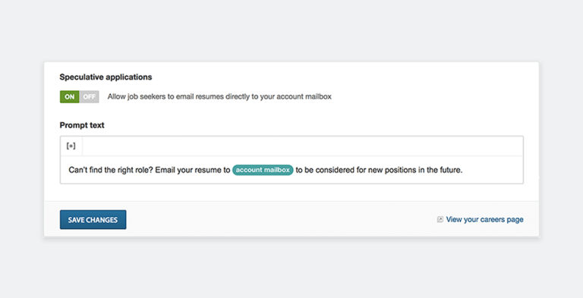583x298 pixels.
Task: Click text 'Can't find the right role?'
Action: click(111, 170)
